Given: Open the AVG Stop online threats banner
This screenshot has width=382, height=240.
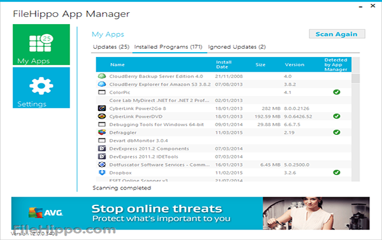Looking at the screenshot, I should click(x=190, y=213).
